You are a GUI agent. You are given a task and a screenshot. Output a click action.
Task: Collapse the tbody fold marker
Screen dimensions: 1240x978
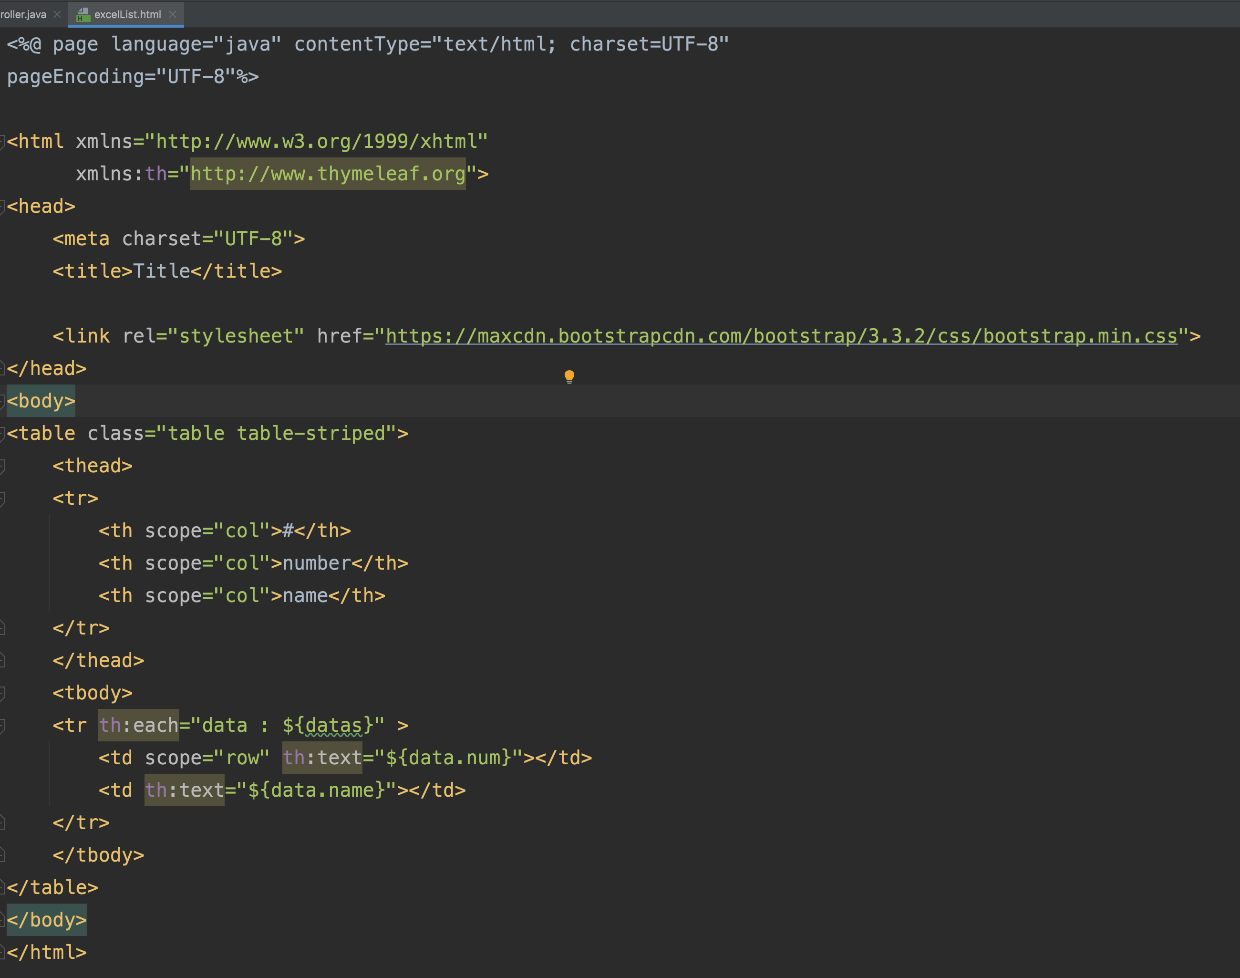pyautogui.click(x=2, y=693)
